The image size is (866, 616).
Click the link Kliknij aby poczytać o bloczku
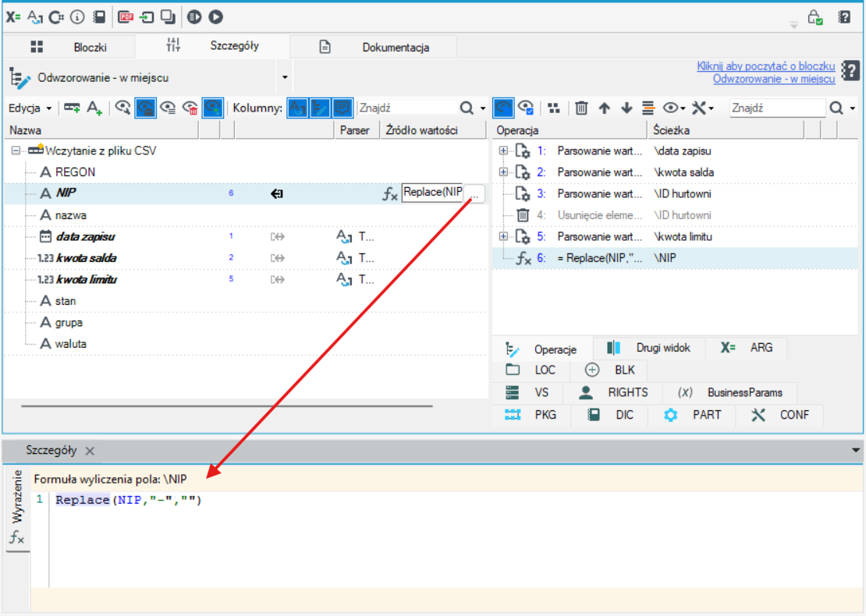point(766,65)
